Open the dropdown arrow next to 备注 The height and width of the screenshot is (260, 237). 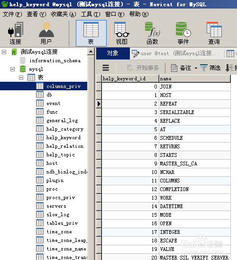[196, 68]
